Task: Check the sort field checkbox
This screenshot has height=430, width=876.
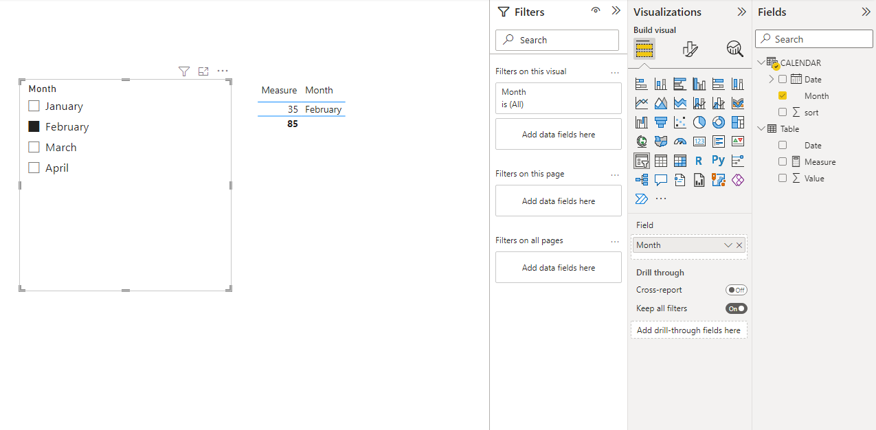Action: [x=783, y=112]
